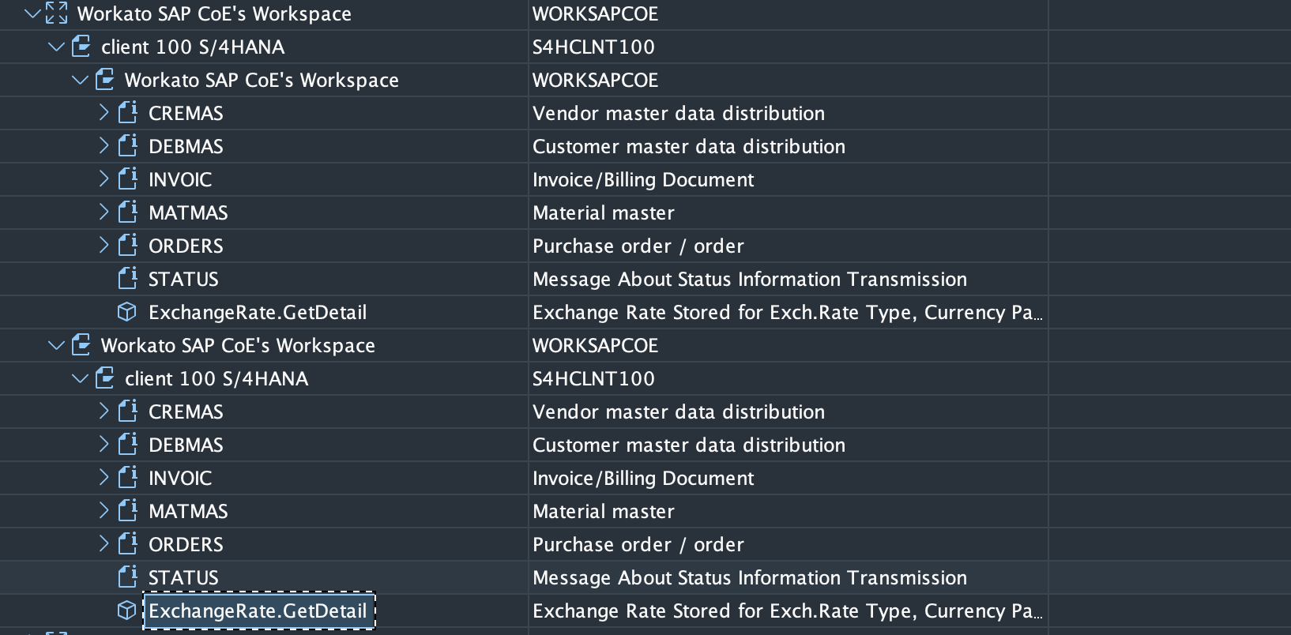Select MATMAS under the Workato workspace subfolder
This screenshot has width=1291, height=635.
(188, 212)
